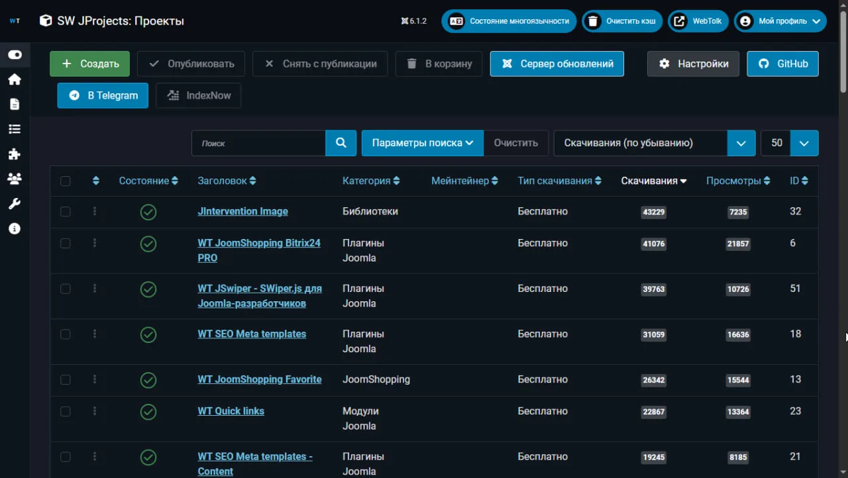
Task: Click Состояние многоязычности header button
Action: [x=509, y=21]
